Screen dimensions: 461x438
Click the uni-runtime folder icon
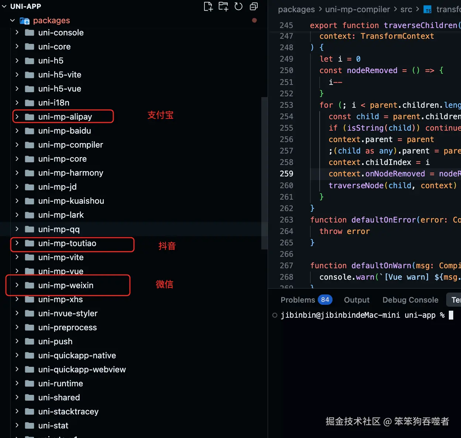tap(30, 384)
